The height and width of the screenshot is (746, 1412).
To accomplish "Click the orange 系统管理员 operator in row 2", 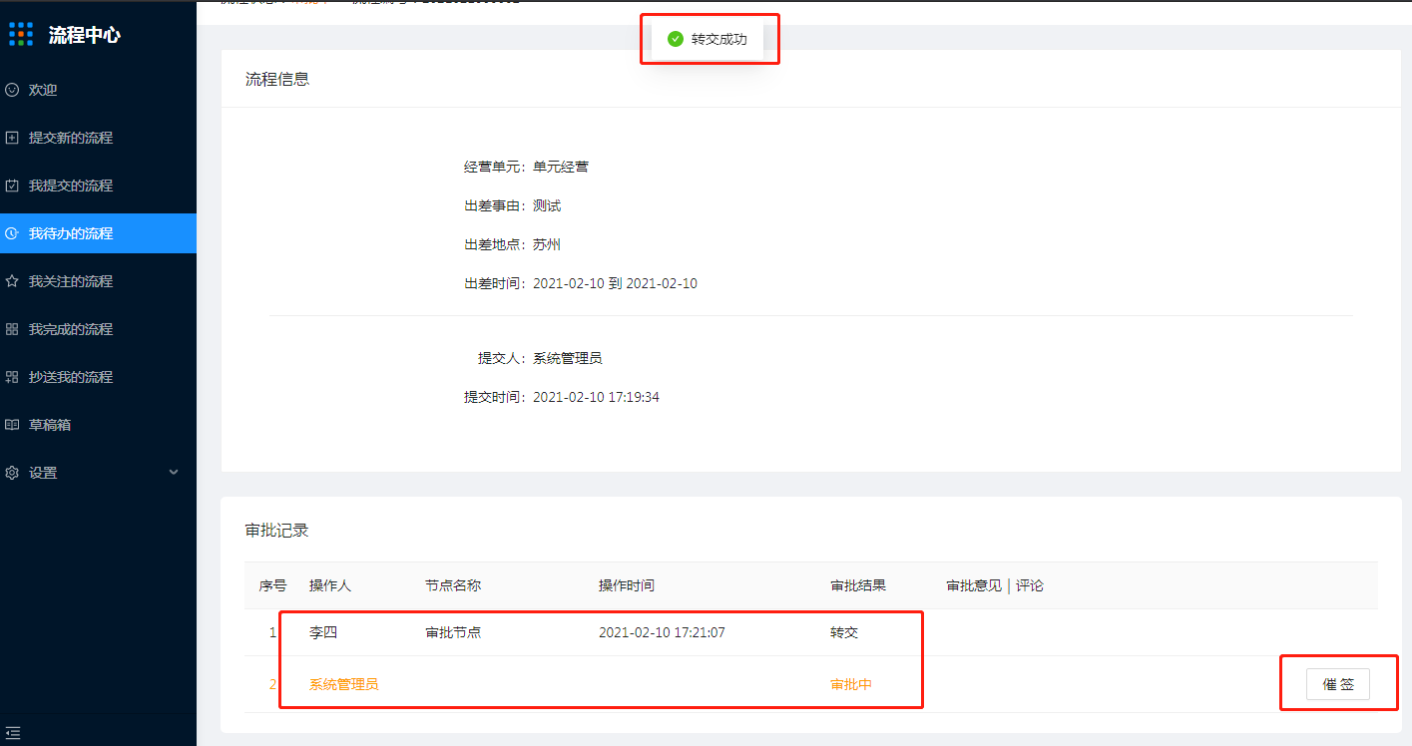I will tap(344, 684).
